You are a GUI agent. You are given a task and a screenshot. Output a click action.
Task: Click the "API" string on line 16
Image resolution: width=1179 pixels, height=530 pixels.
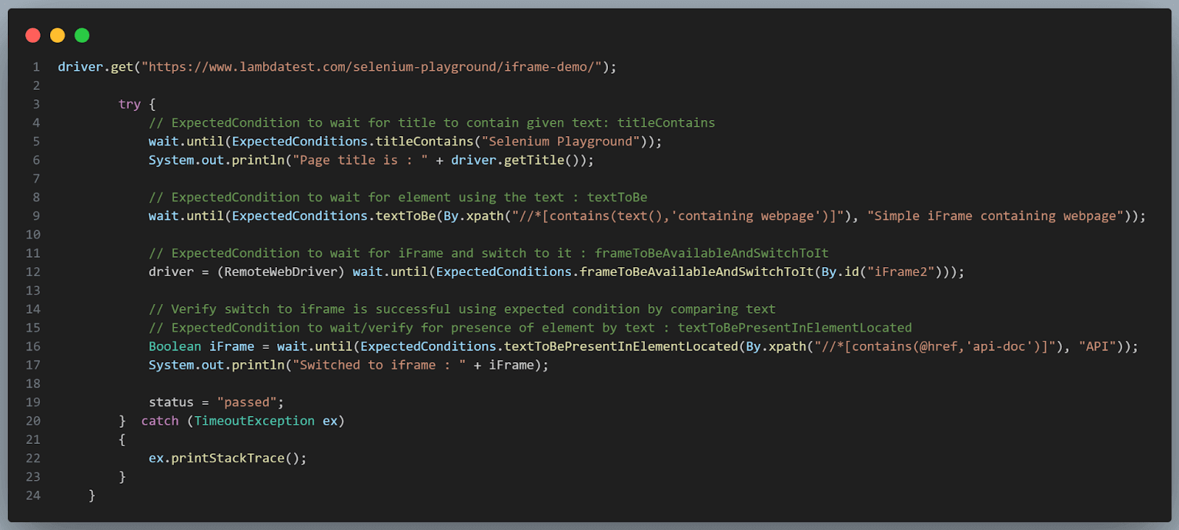(1097, 347)
